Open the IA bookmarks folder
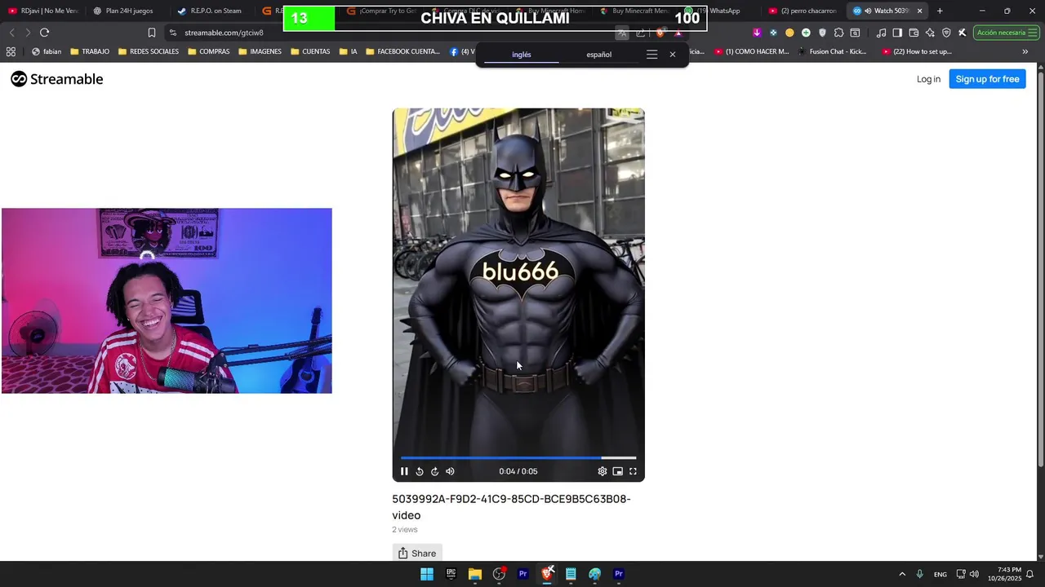This screenshot has height=587, width=1045. [348, 51]
